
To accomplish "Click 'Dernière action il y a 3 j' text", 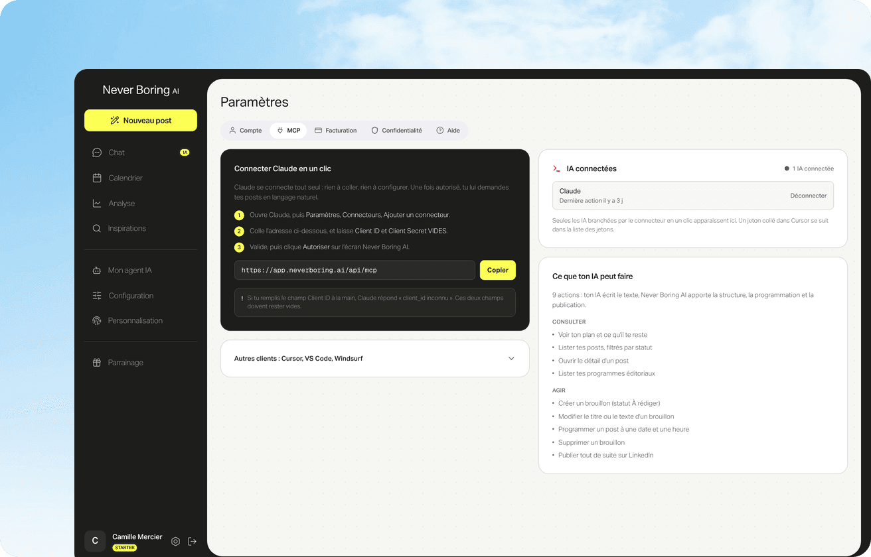I will coord(591,200).
